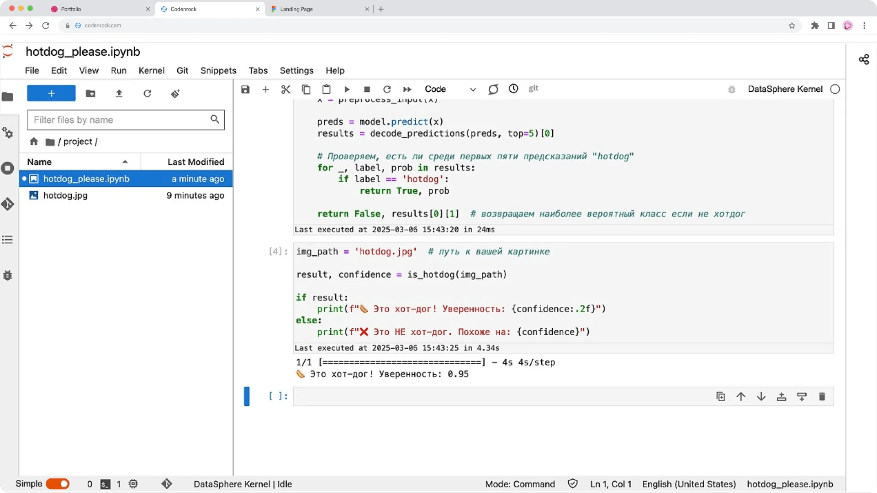Image resolution: width=877 pixels, height=493 pixels.
Task: Open the Kernel menu
Action: [151, 71]
